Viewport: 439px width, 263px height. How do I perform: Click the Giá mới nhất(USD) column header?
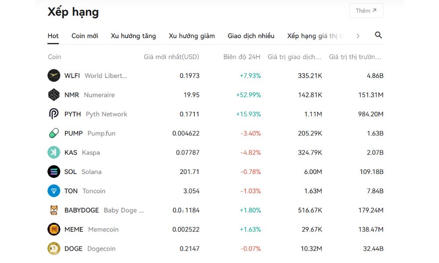(171, 57)
